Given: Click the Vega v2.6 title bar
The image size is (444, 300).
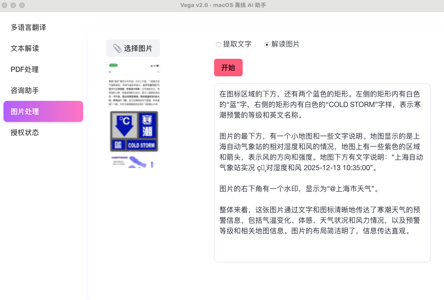Looking at the screenshot, I should click(222, 5).
